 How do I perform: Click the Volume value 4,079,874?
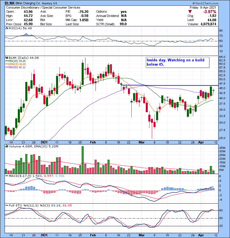208,24
